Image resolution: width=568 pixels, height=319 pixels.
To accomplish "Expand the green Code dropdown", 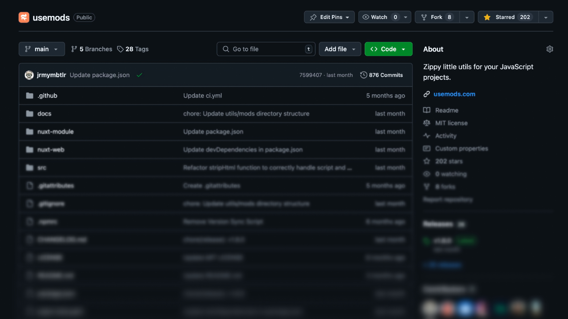I will click(x=388, y=49).
